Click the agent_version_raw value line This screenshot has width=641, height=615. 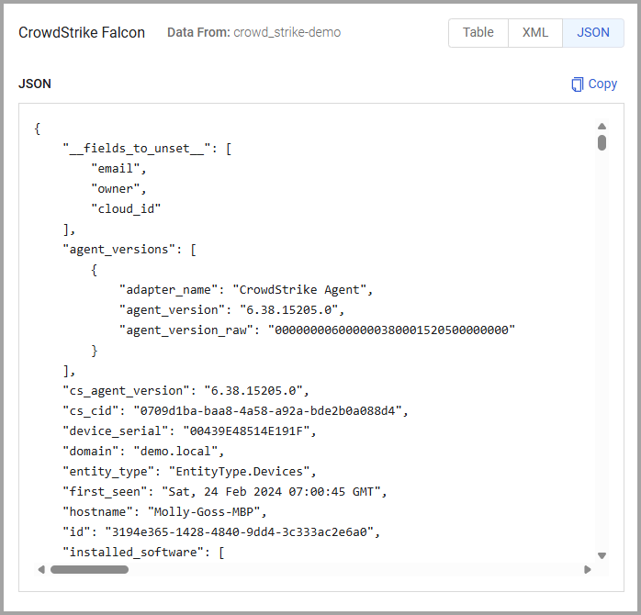point(317,330)
